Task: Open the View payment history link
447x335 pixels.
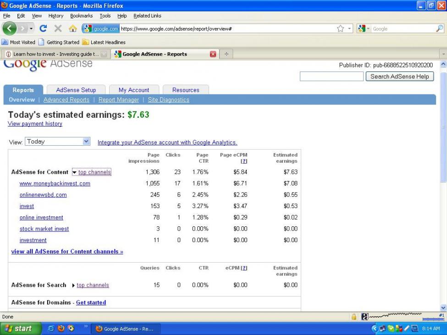Action: (35, 124)
